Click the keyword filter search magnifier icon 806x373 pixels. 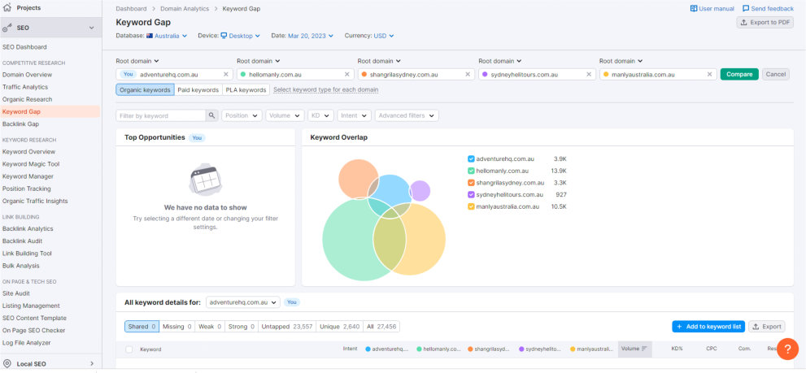pyautogui.click(x=211, y=115)
